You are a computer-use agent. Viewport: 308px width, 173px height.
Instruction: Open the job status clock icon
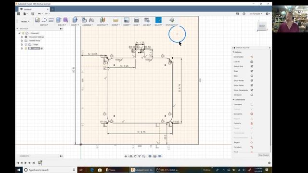[x=244, y=14]
